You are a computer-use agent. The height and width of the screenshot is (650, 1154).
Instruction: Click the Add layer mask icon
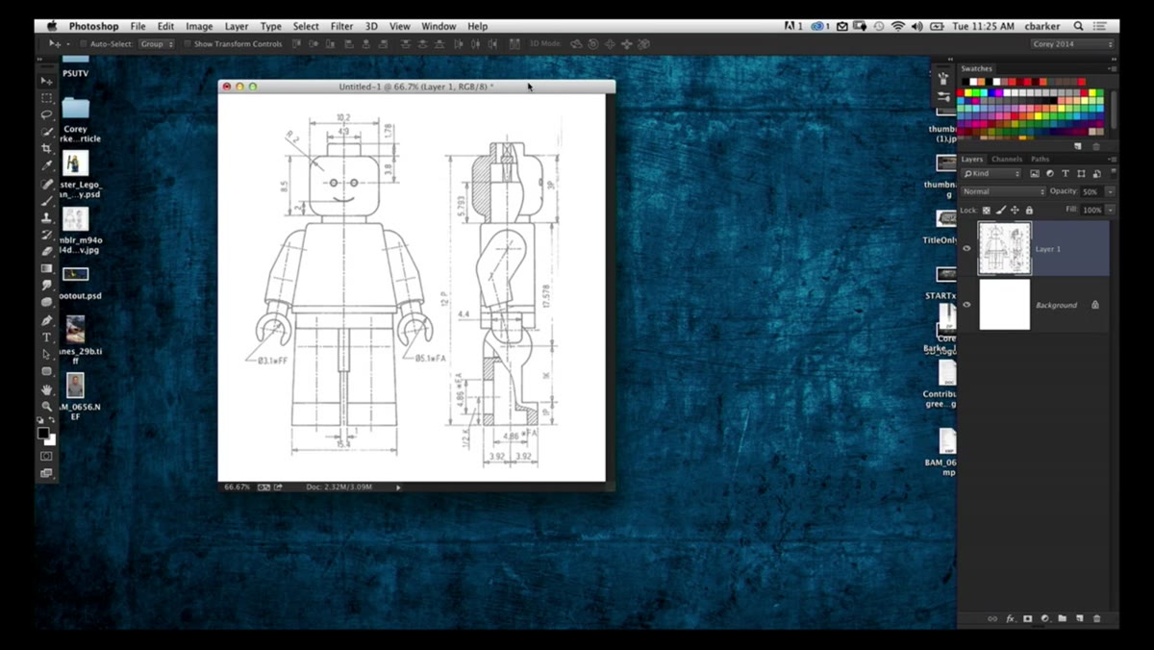(x=1027, y=618)
